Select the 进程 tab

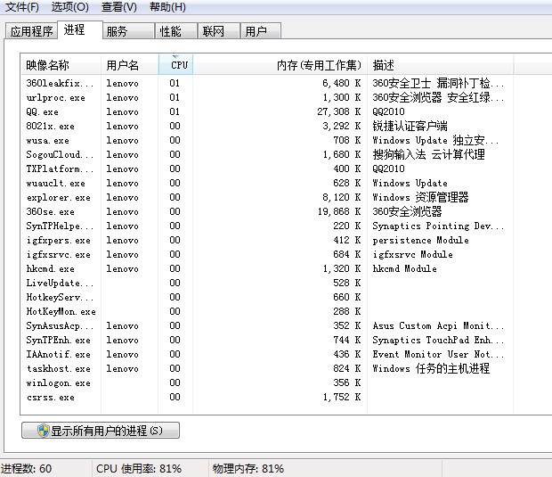pyautogui.click(x=80, y=29)
